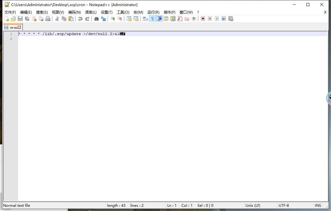Screen dimensions: 331x211
Task: Expand the 语言(L) language menu
Action: point(91,12)
